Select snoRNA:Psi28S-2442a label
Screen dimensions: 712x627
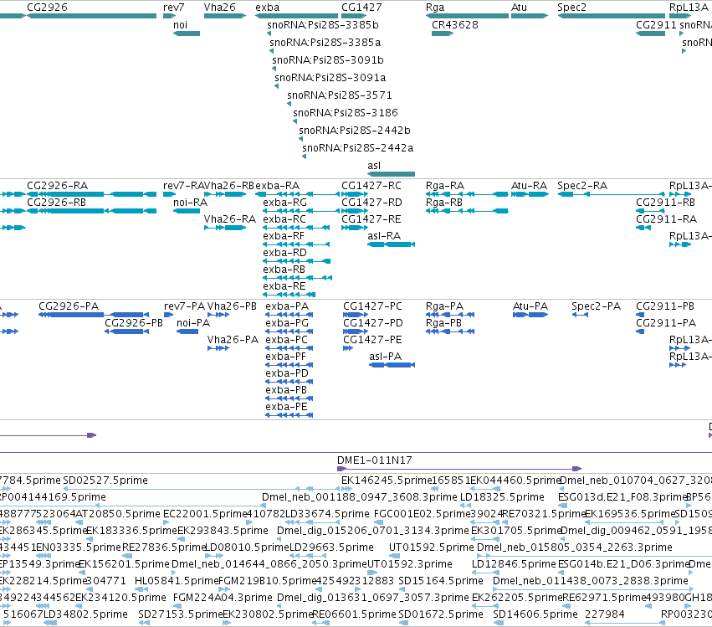358,148
